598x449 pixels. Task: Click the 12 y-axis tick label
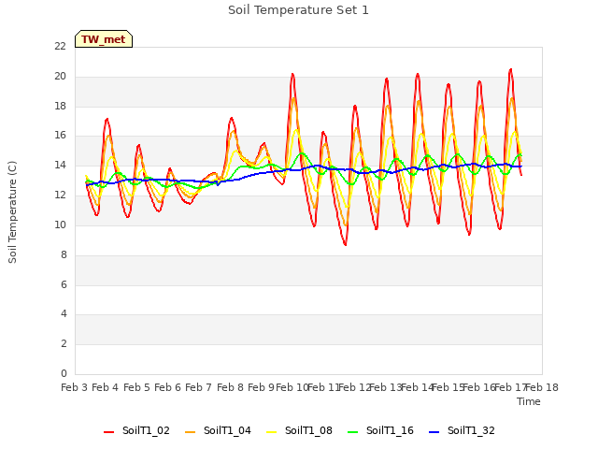(60, 196)
